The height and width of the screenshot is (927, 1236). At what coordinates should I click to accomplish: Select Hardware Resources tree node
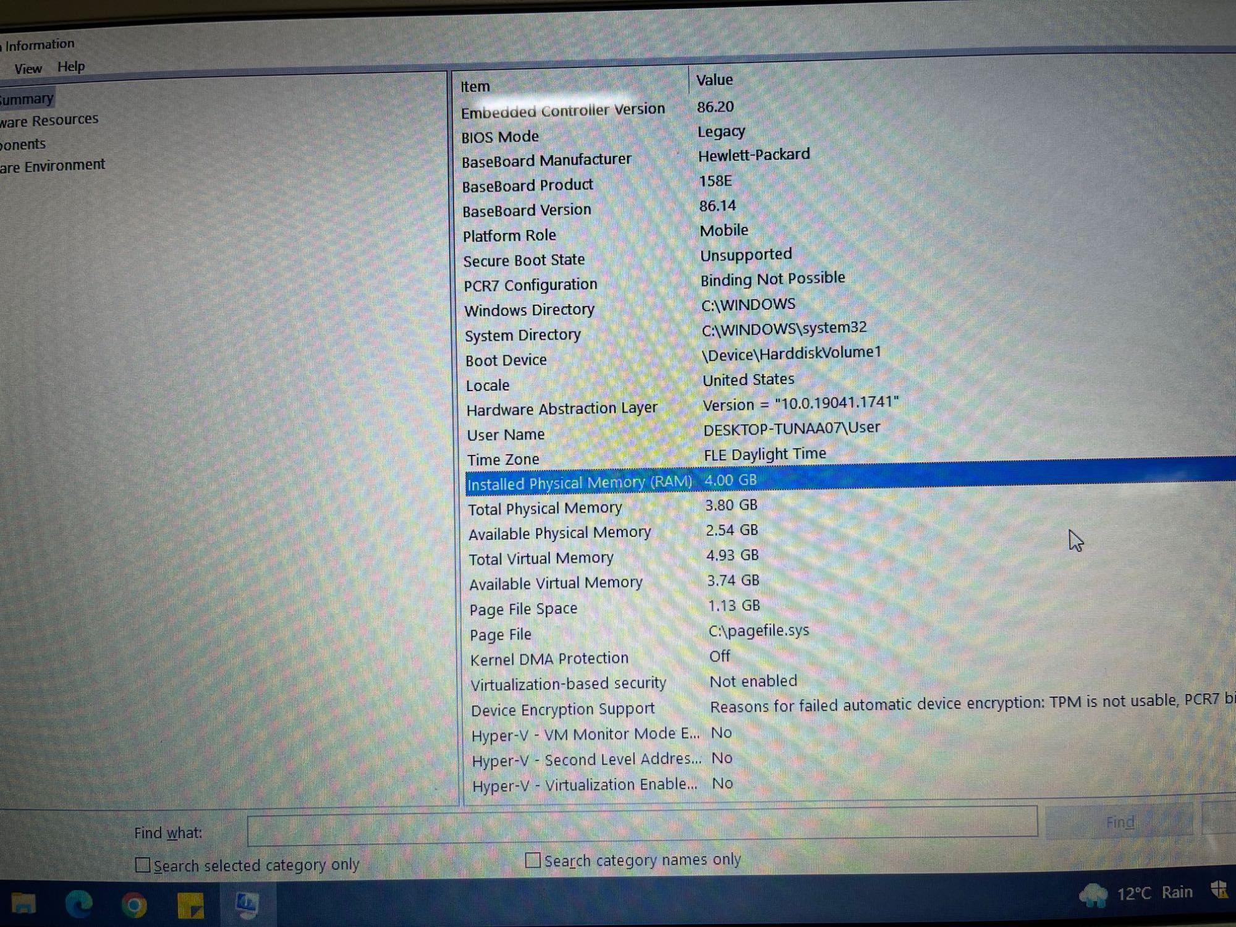(49, 121)
